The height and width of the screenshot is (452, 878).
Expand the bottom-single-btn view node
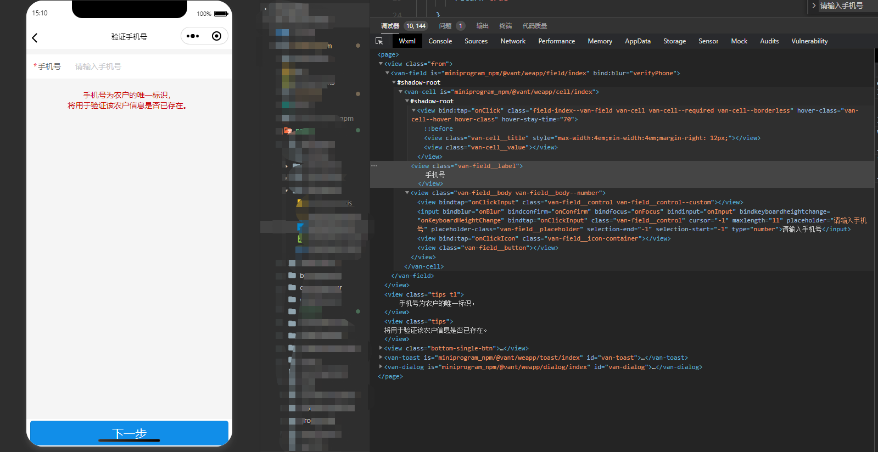click(381, 348)
